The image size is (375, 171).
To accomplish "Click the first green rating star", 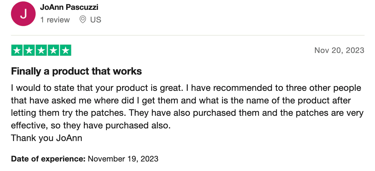I will tap(17, 50).
